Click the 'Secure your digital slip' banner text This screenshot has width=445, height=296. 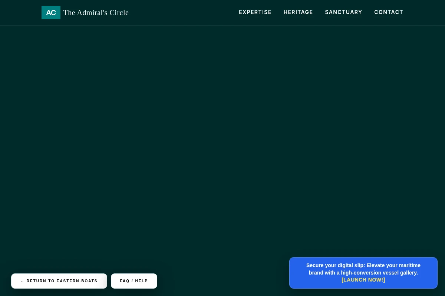pyautogui.click(x=363, y=269)
